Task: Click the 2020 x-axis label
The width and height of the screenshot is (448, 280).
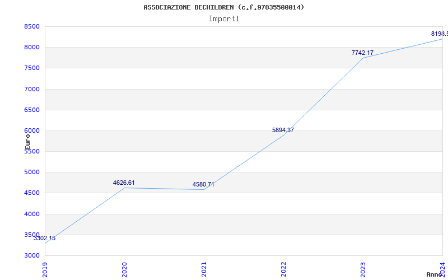Action: 124,269
